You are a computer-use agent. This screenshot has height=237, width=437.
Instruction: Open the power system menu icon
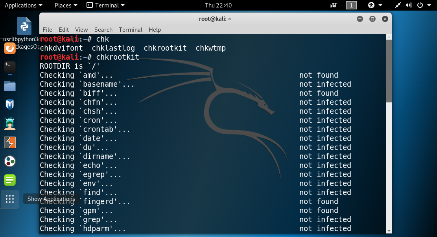420,5
